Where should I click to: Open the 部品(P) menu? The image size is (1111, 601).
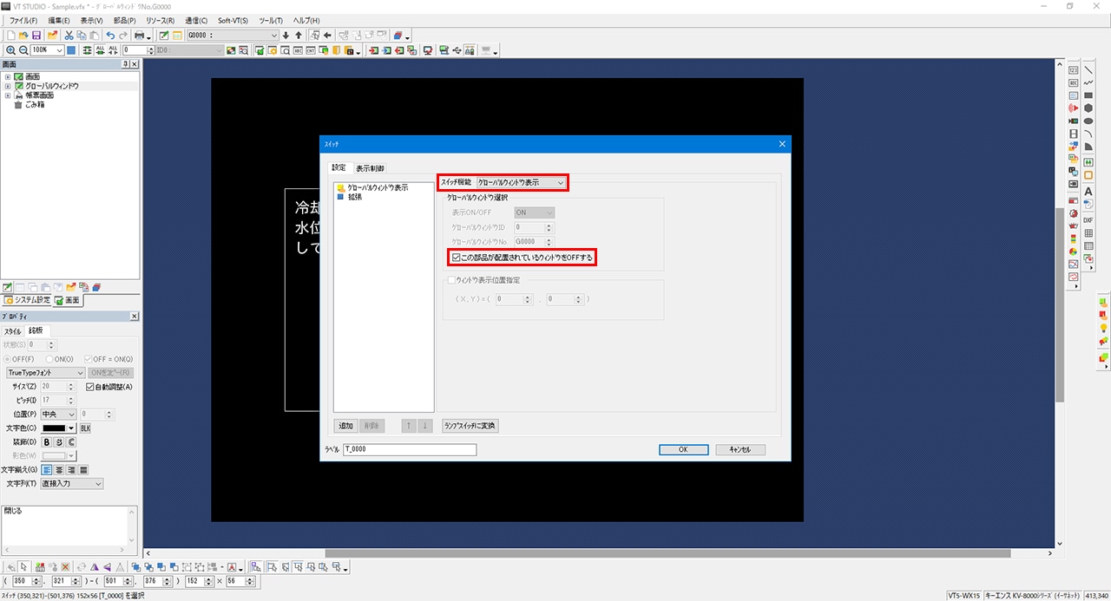click(124, 20)
